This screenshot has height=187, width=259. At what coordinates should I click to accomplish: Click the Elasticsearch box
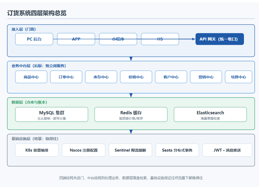click(210, 115)
